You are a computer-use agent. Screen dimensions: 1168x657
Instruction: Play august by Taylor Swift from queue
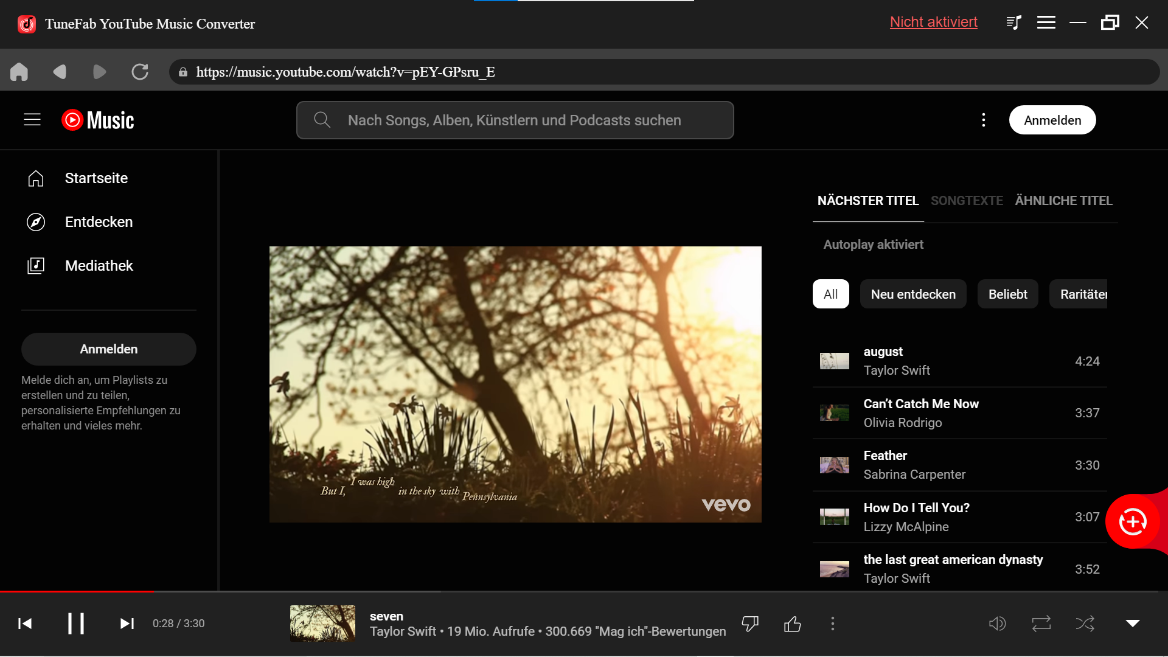pos(959,361)
